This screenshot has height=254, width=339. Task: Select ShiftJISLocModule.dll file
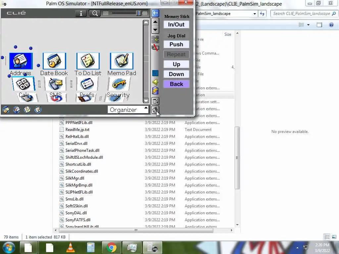coord(84,157)
